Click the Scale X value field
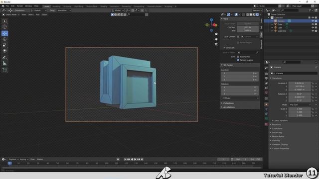This screenshot has width=319, height=179. 300,109
